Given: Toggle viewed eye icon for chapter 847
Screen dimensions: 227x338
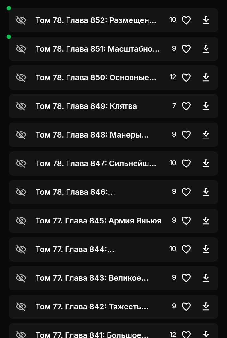Looking at the screenshot, I should click(x=21, y=164).
